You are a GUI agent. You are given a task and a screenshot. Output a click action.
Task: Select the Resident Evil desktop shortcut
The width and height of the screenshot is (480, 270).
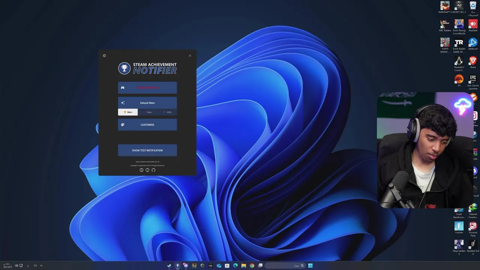pyautogui.click(x=473, y=247)
